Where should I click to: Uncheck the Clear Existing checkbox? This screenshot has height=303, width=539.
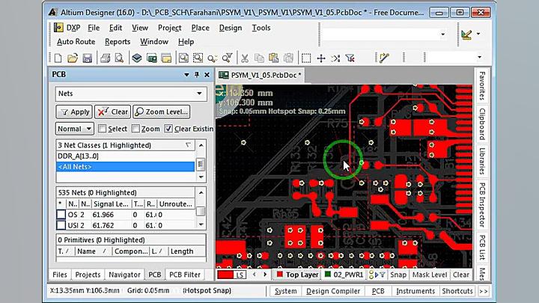pos(168,129)
